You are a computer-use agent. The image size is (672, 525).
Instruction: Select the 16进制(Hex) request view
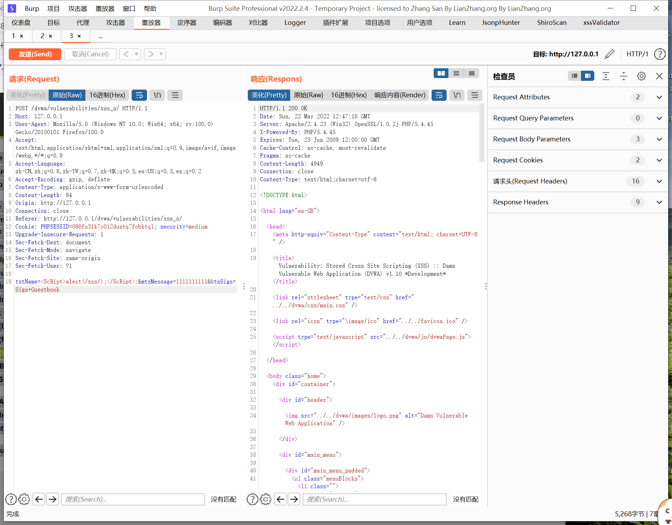(107, 95)
